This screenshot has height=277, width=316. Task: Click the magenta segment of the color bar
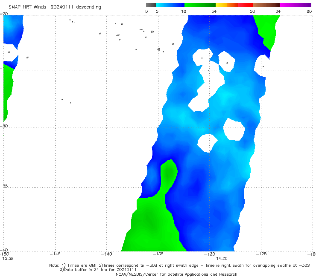(x=296, y=5)
